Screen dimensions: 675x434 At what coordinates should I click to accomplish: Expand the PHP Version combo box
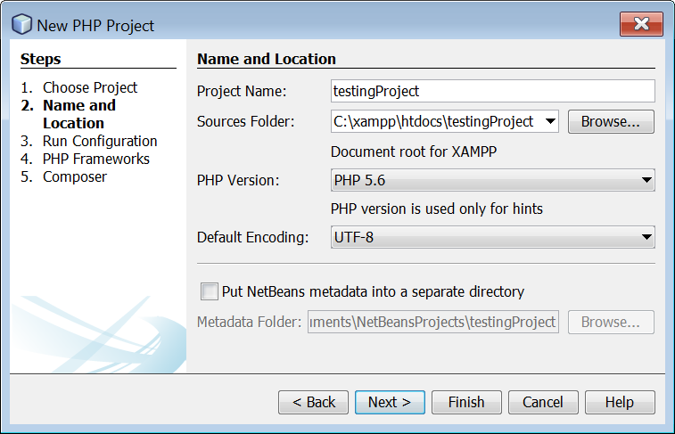click(493, 180)
